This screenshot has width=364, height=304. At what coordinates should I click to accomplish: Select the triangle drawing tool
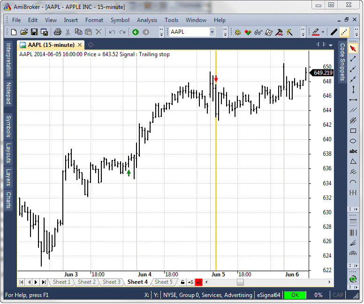pos(353,161)
